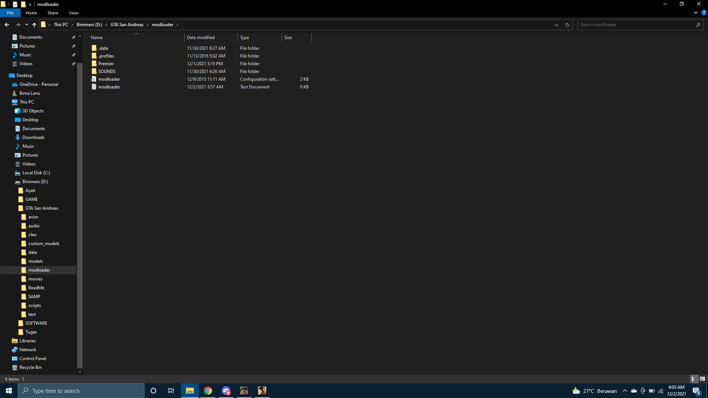Open the Tugas folder in tree

(x=31, y=332)
